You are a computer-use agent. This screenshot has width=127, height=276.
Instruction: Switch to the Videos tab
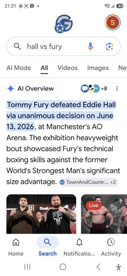pyautogui.click(x=68, y=68)
